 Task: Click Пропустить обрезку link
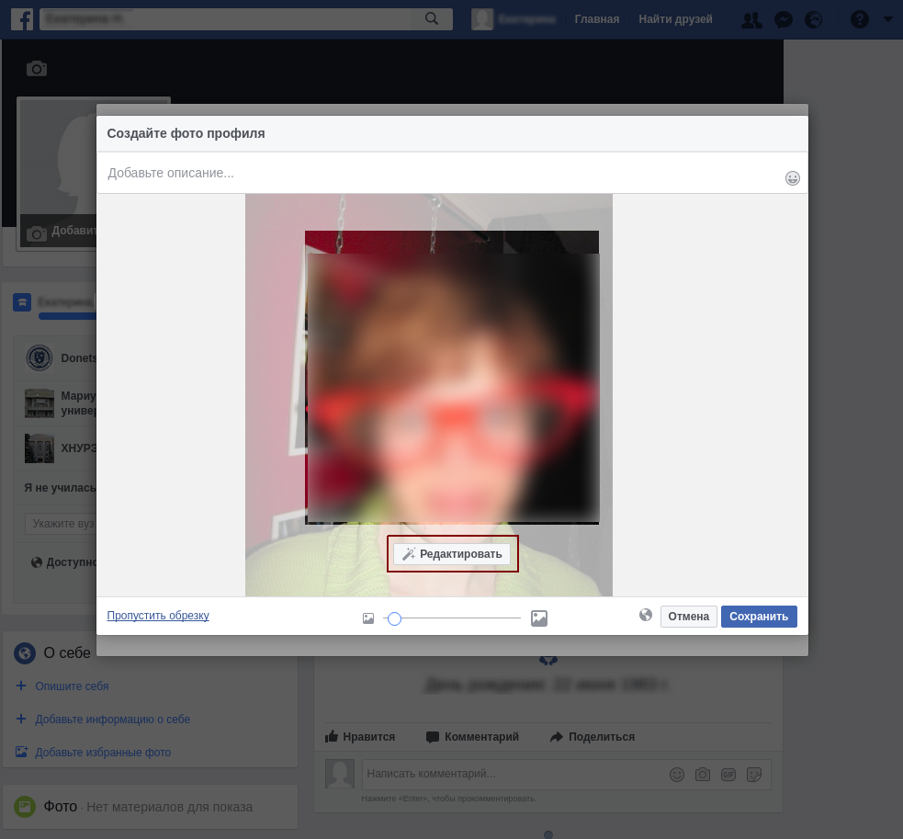(x=158, y=616)
